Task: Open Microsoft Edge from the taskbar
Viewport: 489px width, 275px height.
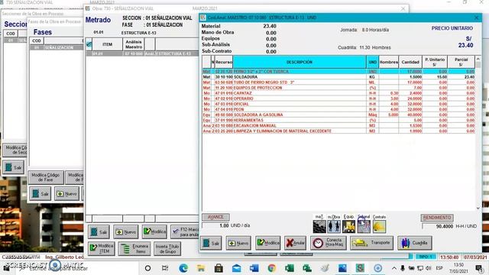Action: [x=183, y=268]
